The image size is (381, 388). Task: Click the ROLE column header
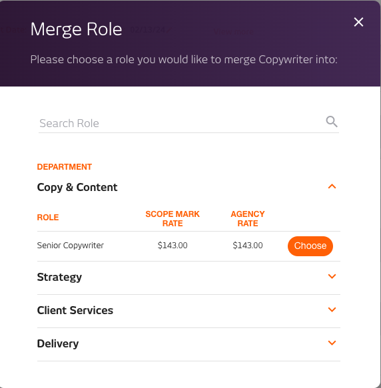(x=48, y=218)
